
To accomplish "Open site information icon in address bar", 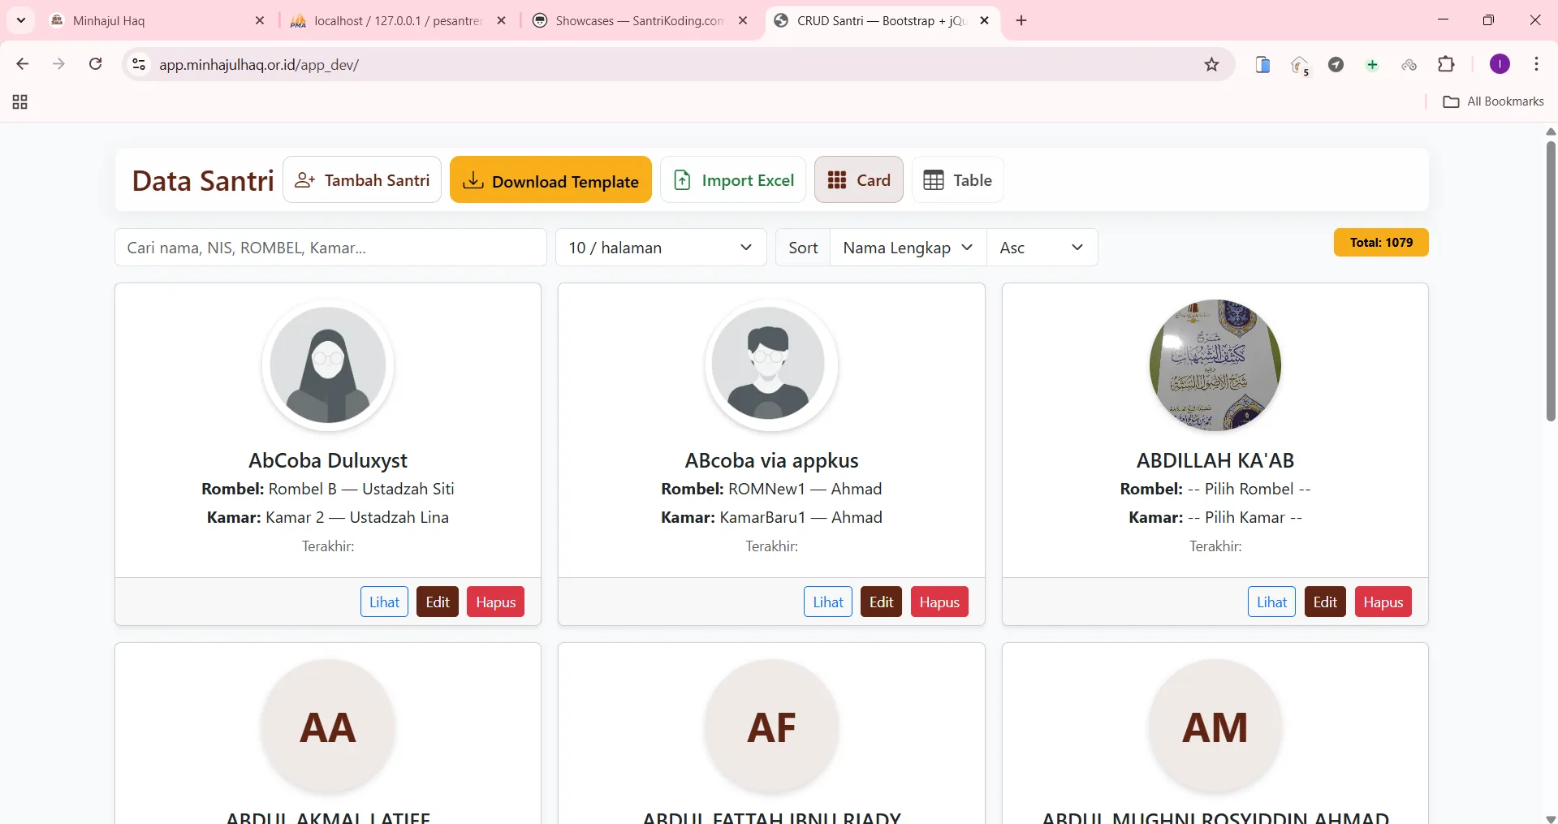I will pos(139,64).
